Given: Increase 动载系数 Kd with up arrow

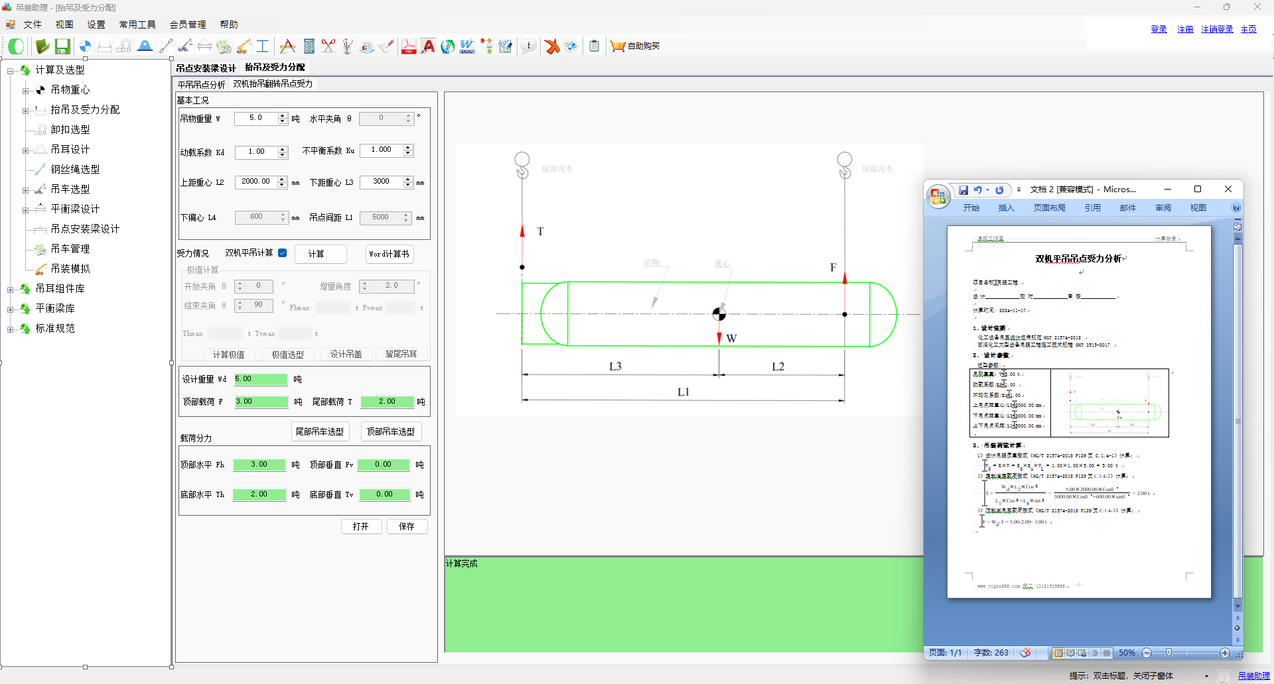Looking at the screenshot, I should click(x=283, y=149).
